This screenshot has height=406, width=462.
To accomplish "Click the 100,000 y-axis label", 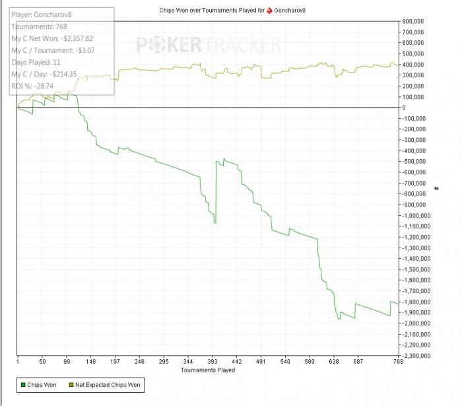I will [413, 96].
